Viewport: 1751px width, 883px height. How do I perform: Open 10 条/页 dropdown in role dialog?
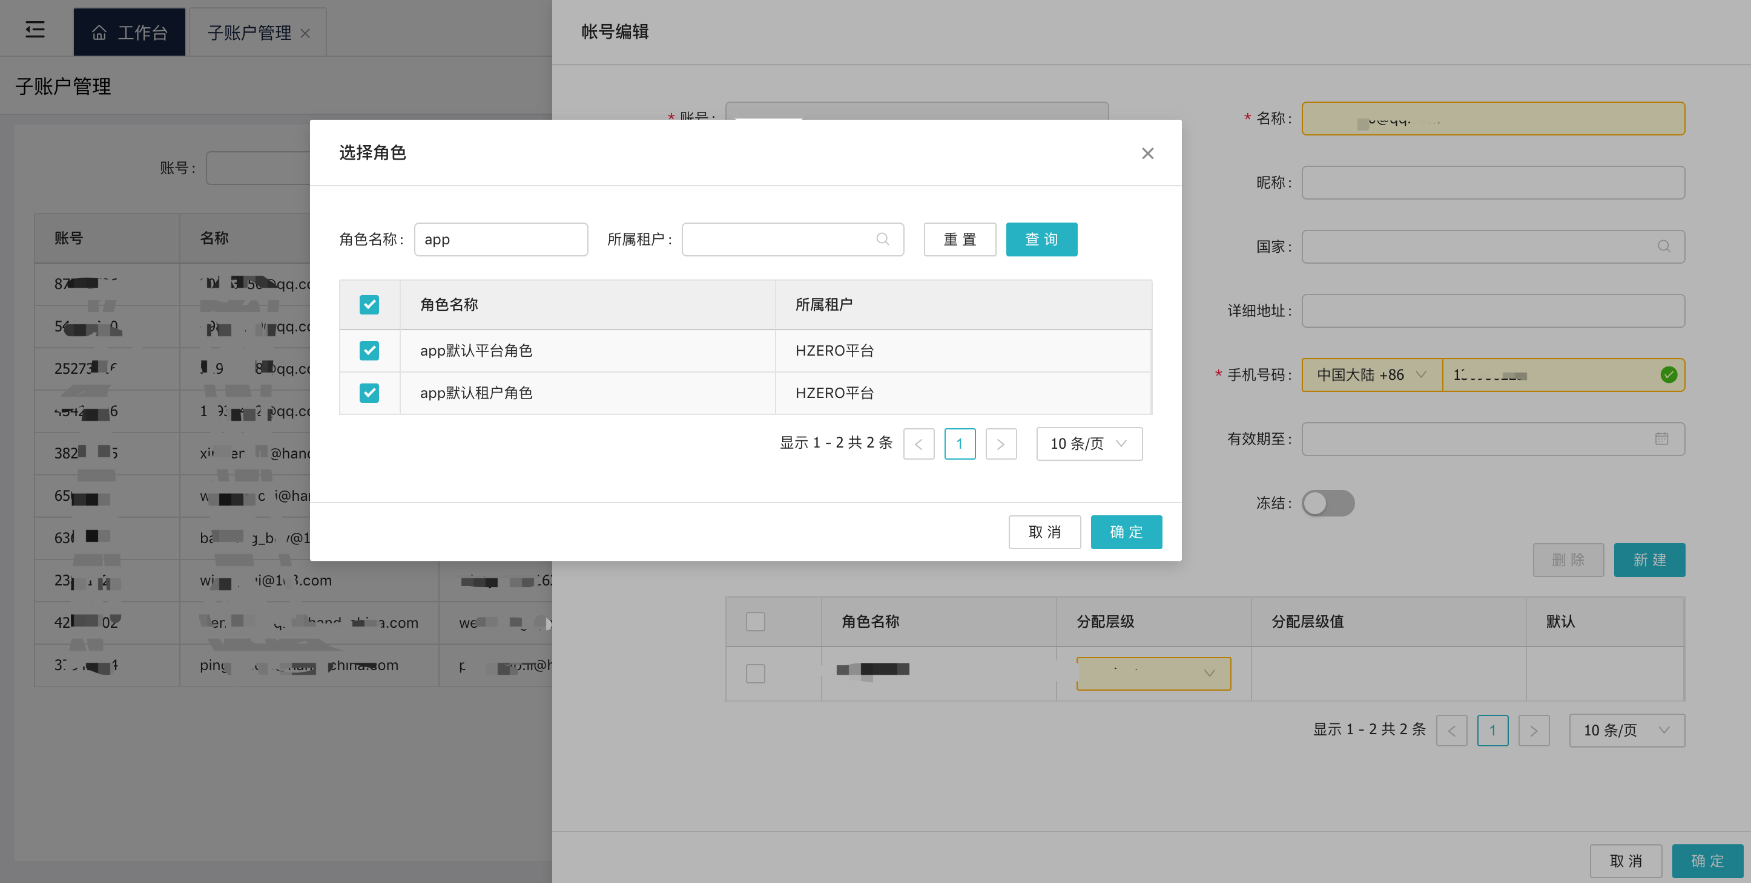(1089, 443)
